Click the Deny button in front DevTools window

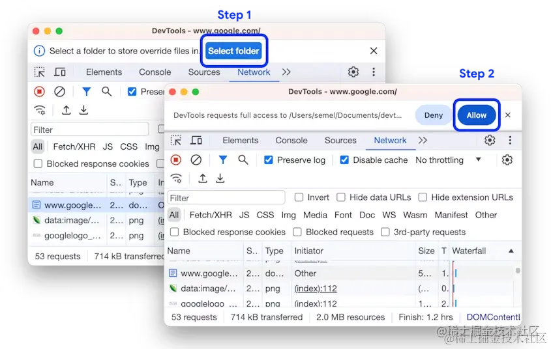[x=433, y=115]
